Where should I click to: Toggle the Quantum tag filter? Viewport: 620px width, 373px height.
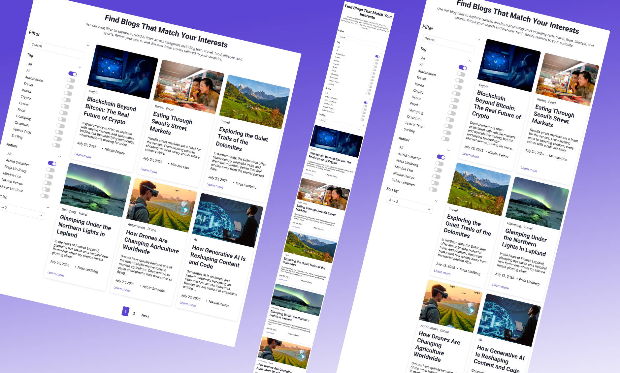pyautogui.click(x=61, y=125)
